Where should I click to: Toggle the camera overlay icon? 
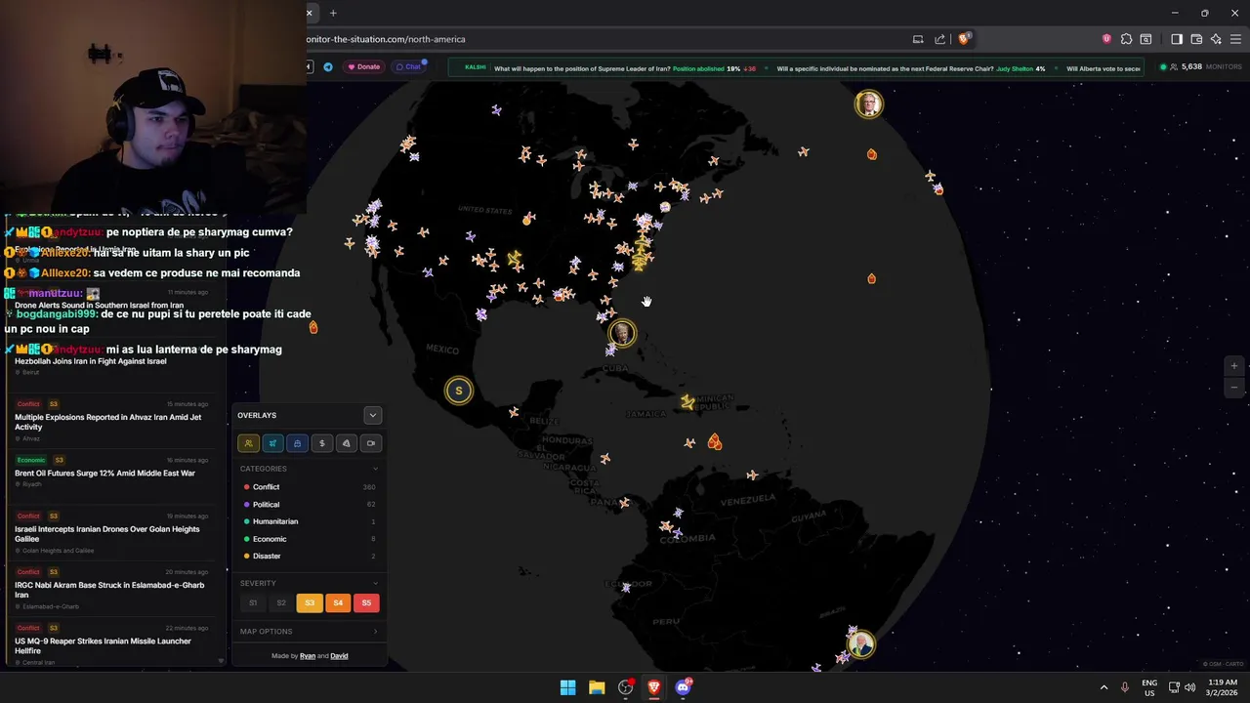point(370,443)
